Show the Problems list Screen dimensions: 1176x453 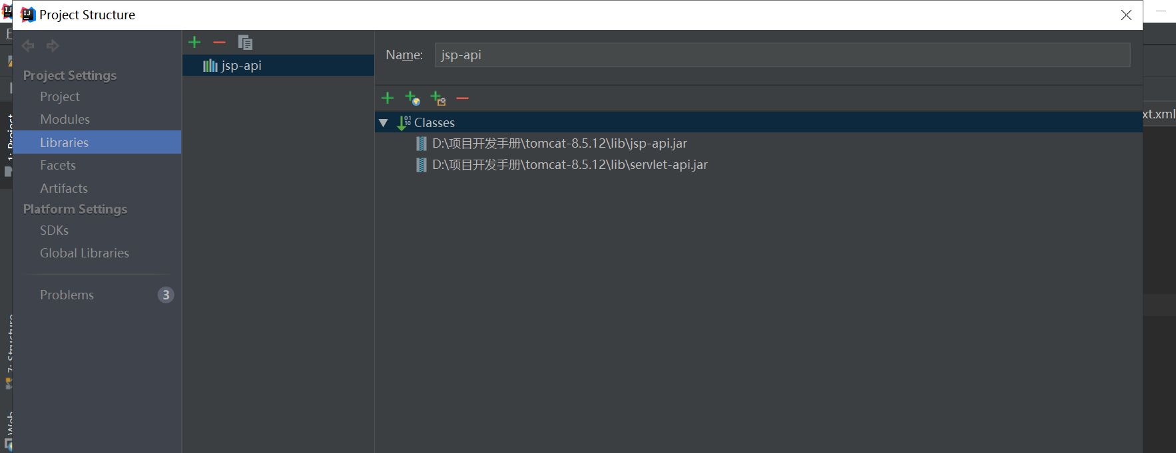pos(67,295)
